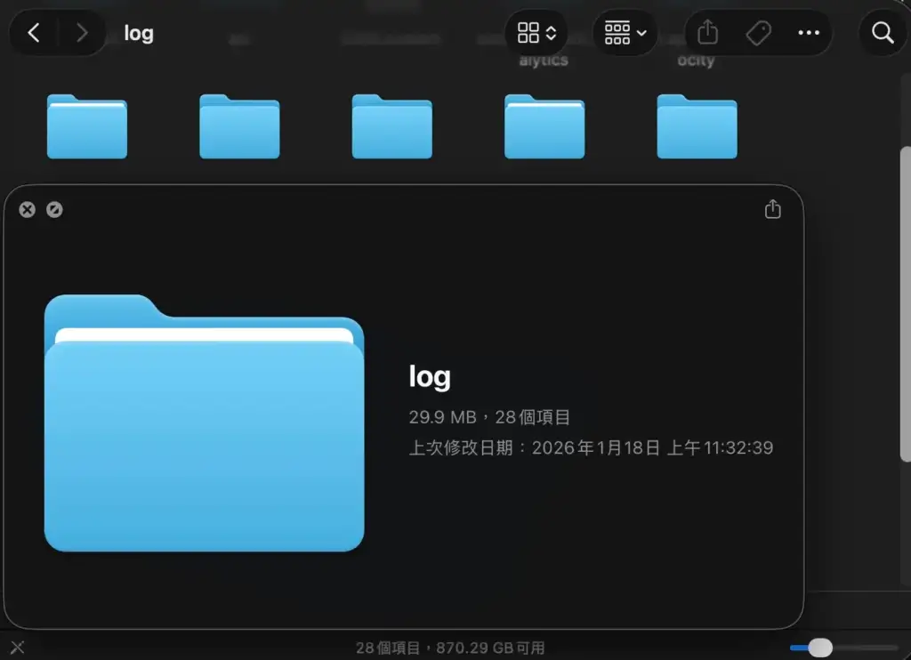The width and height of the screenshot is (911, 660).
Task: Select the third folder in the row
Action: [x=391, y=127]
